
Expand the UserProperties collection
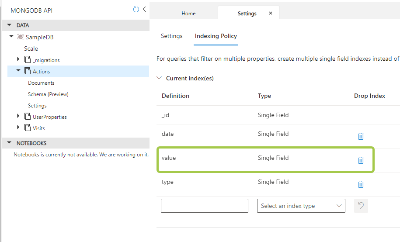[x=18, y=116]
